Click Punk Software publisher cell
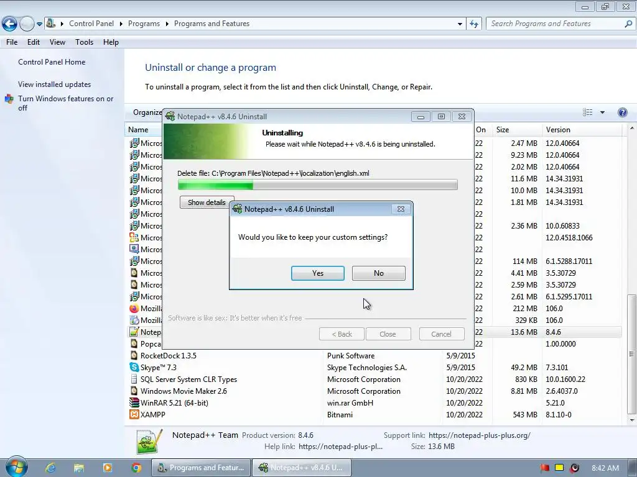Image resolution: width=637 pixels, height=477 pixels. click(x=351, y=355)
